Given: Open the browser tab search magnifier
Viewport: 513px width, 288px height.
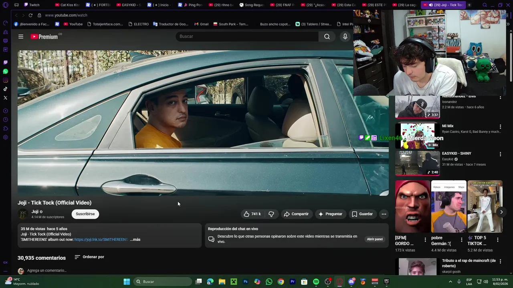Looking at the screenshot, I should [485, 5].
